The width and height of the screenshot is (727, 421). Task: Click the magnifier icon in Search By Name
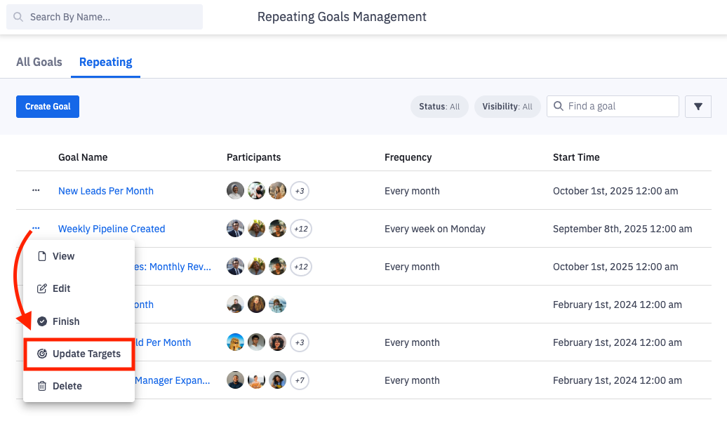(x=18, y=16)
